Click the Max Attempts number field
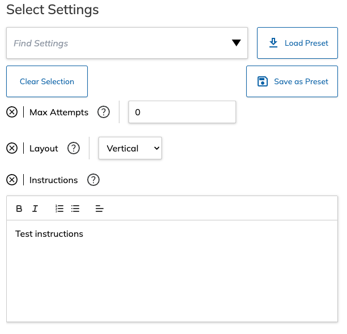 click(x=182, y=112)
